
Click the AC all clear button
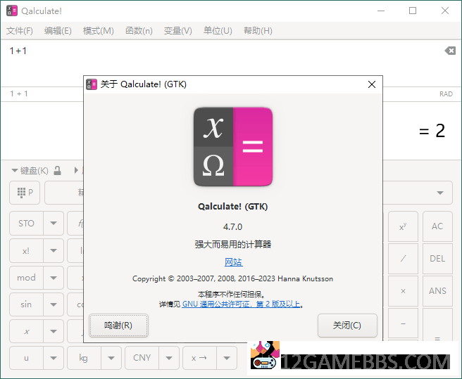click(x=437, y=226)
